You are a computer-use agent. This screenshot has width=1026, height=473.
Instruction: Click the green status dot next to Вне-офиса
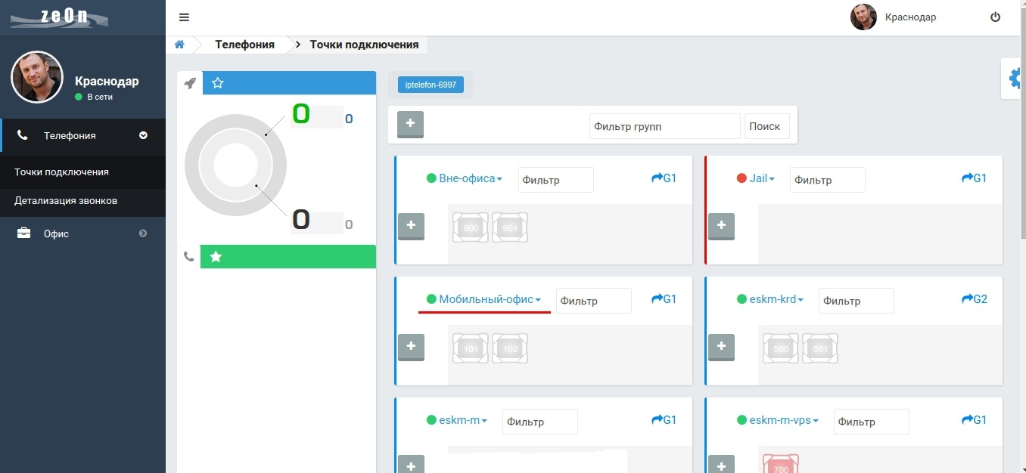[x=432, y=178]
